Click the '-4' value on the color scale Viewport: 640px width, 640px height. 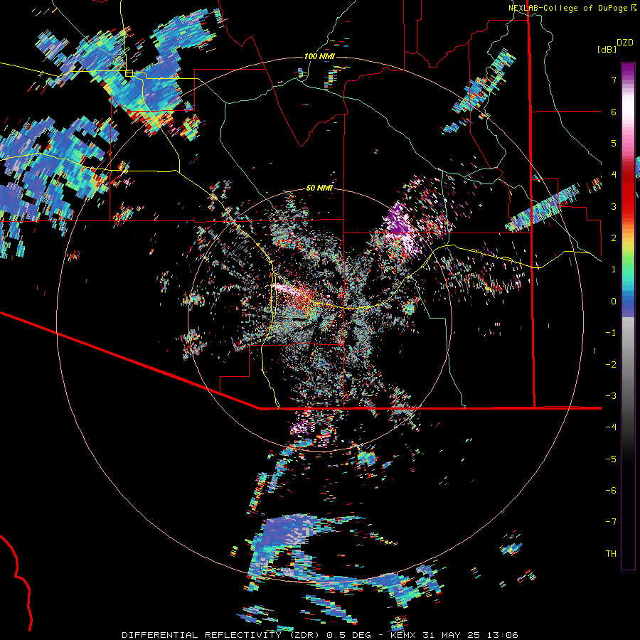point(611,427)
